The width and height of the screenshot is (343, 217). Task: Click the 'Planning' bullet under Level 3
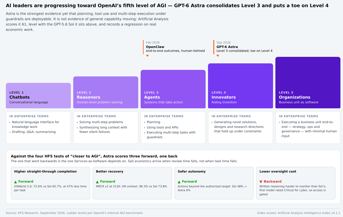pos(154,122)
